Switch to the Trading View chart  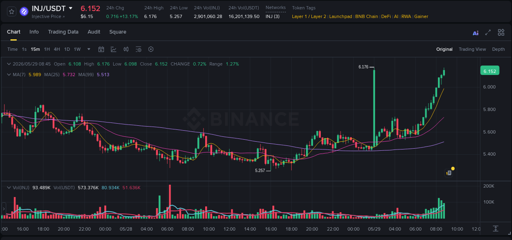(x=472, y=49)
